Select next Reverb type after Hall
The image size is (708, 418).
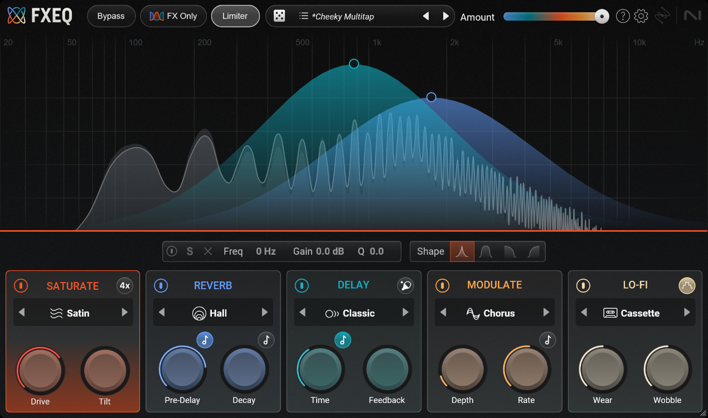pos(265,313)
